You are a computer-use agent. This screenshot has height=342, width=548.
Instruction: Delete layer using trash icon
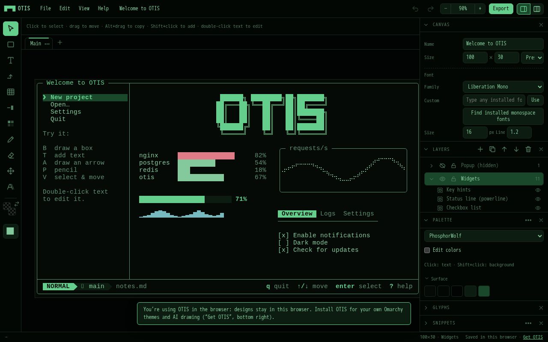tap(528, 149)
